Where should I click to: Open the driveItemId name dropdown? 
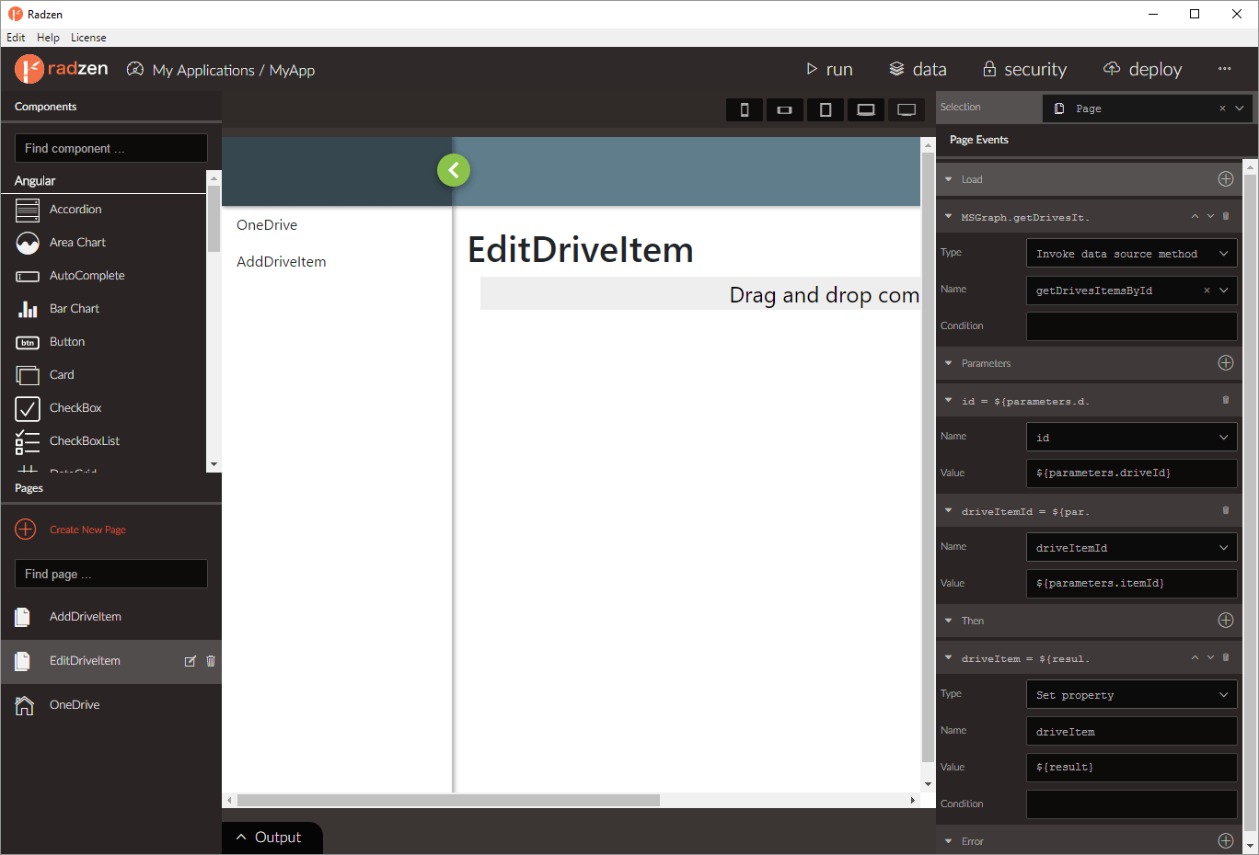pyautogui.click(x=1224, y=548)
